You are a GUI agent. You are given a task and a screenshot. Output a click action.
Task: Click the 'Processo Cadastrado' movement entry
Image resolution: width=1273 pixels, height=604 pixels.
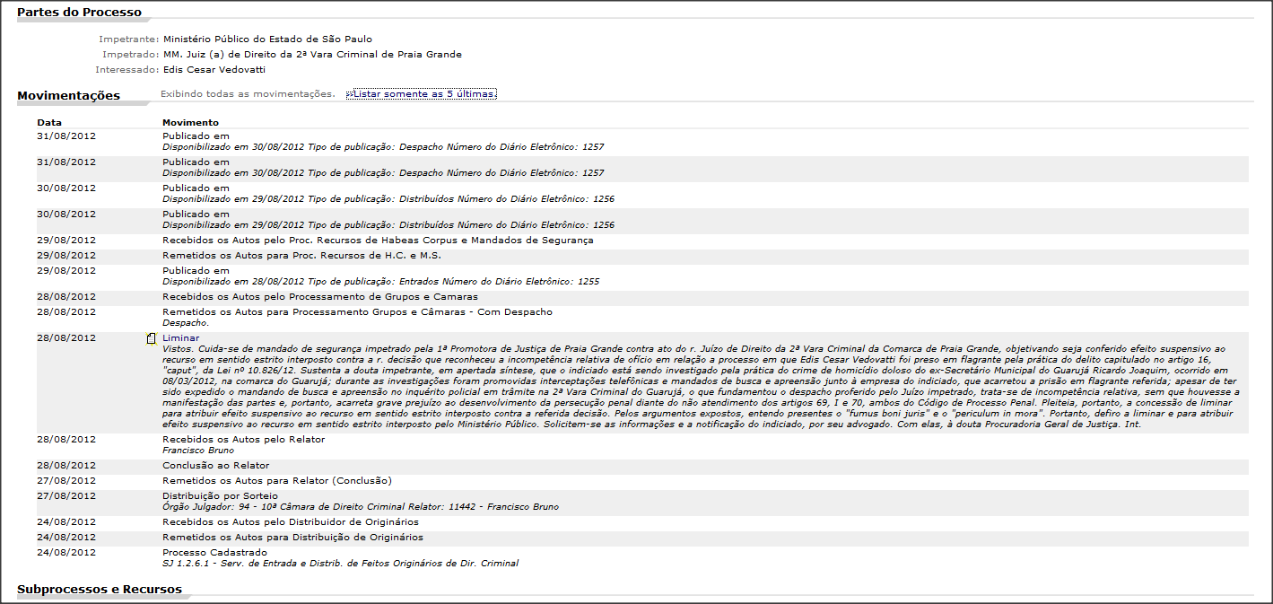click(x=214, y=552)
